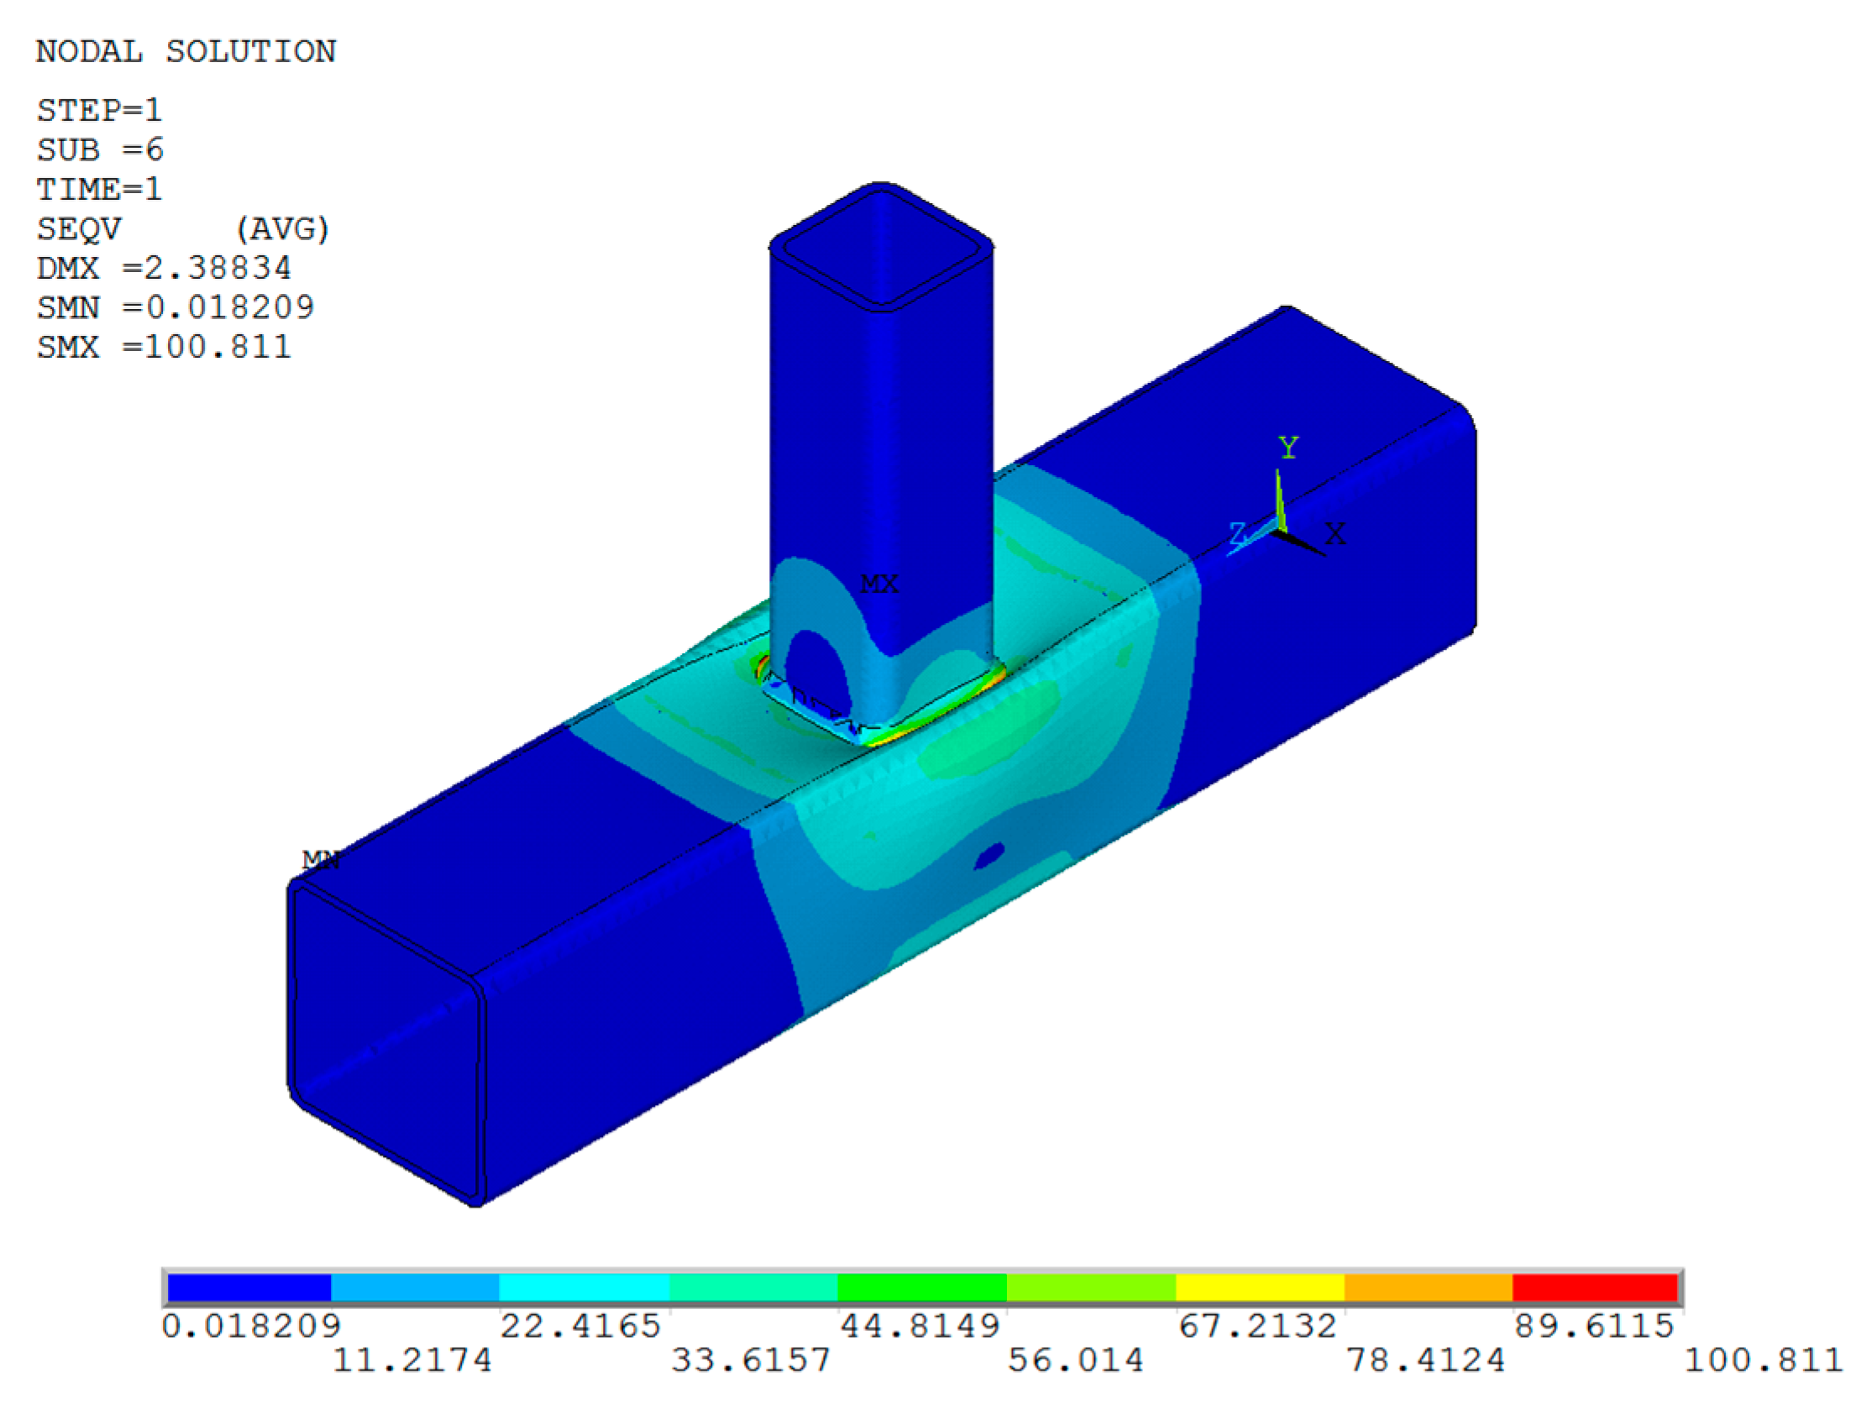The image size is (1872, 1404).
Task: Click the MX maximum stress marker
Action: (878, 584)
